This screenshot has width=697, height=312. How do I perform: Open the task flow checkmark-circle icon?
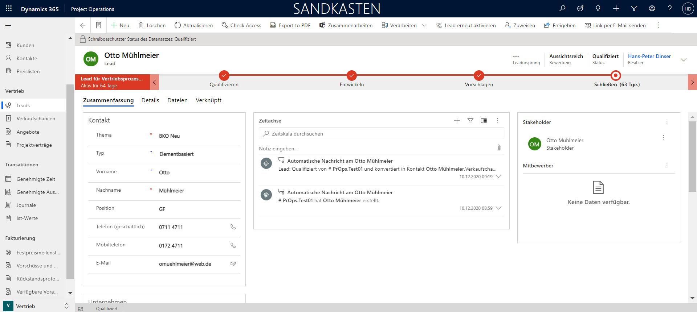tap(580, 8)
